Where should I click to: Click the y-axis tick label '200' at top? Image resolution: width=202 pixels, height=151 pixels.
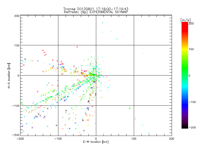pyautogui.click(x=17, y=16)
